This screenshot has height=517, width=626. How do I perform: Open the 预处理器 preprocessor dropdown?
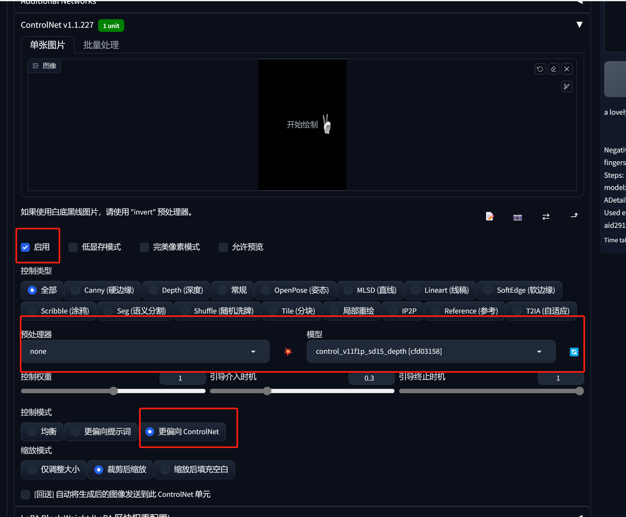[x=145, y=351]
